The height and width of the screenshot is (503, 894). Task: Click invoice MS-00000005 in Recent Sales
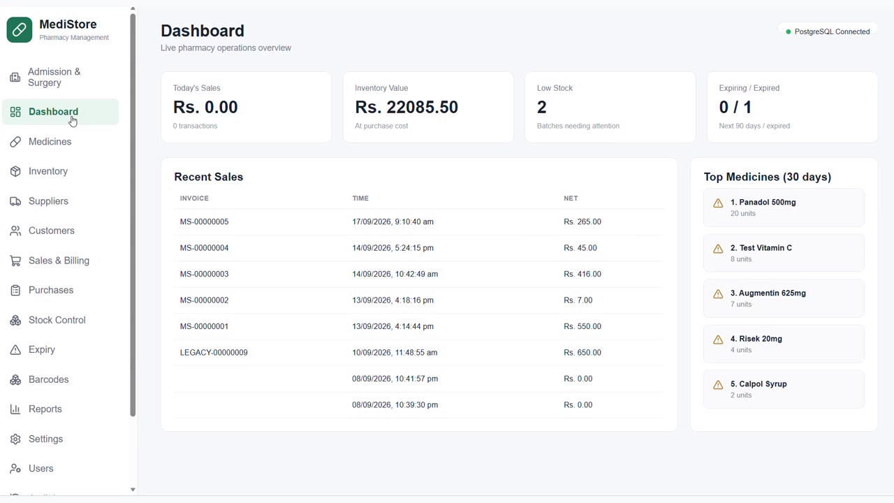tap(205, 221)
